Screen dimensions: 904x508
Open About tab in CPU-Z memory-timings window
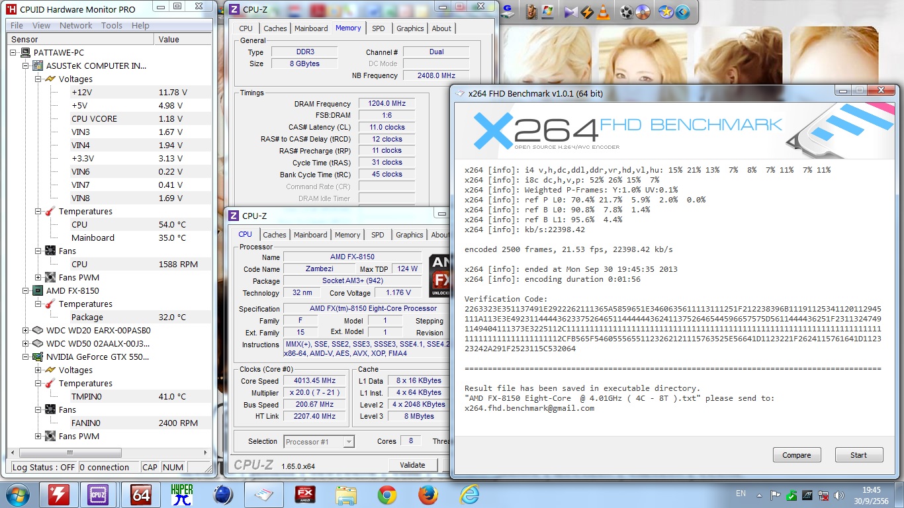coord(441,28)
